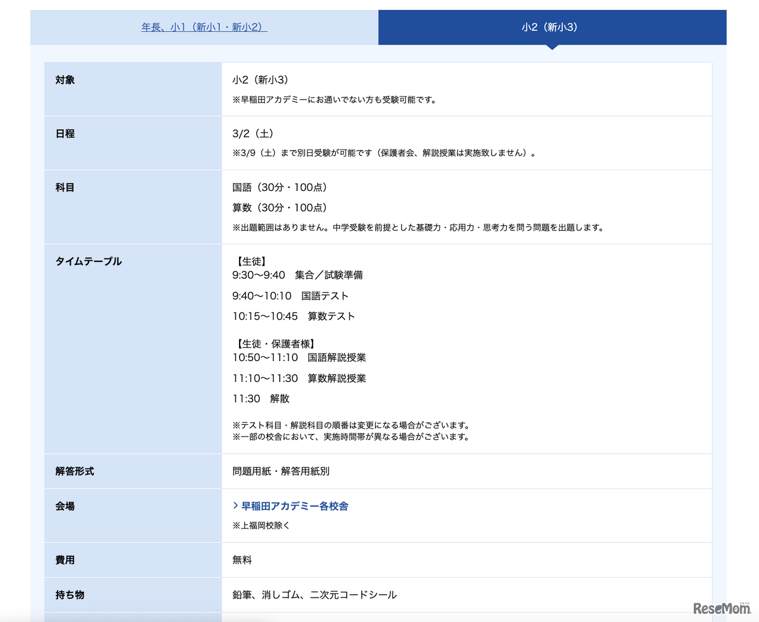Screen dimensions: 759x622
Task: Click the triangle pointer under the active tab
Action: (x=552, y=47)
